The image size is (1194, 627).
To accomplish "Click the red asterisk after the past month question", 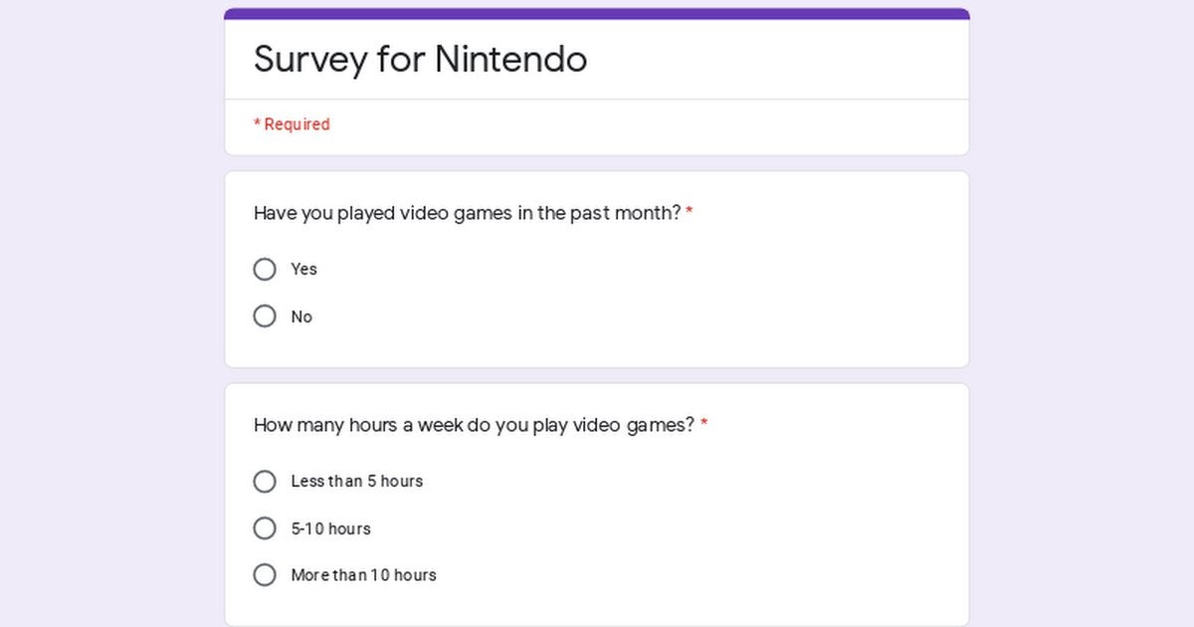I will [x=690, y=213].
